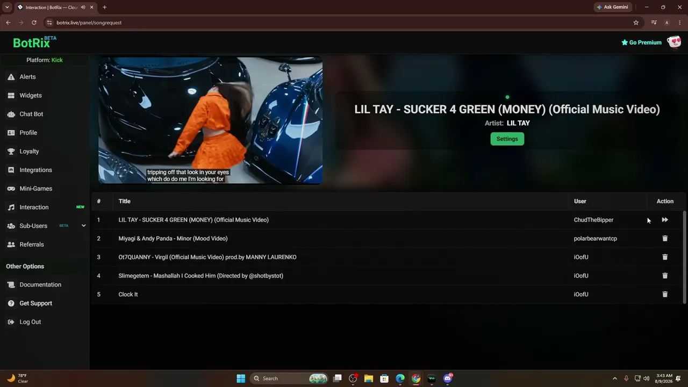Click the weather widget showing 78°F
This screenshot has height=387, width=688.
18,378
